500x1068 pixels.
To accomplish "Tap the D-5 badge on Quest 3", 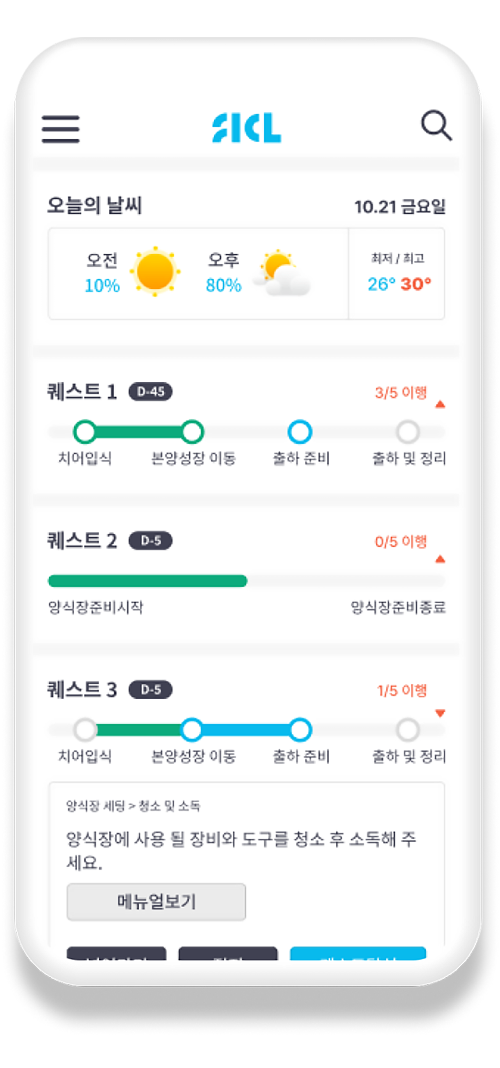I will (150, 689).
